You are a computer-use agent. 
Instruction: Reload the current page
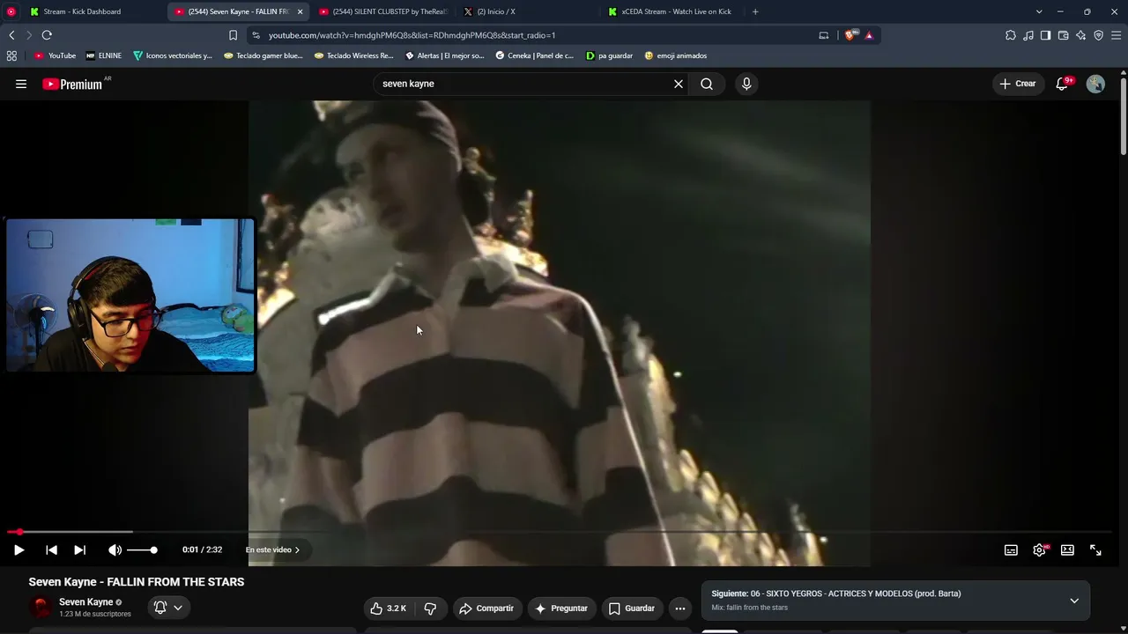[47, 35]
